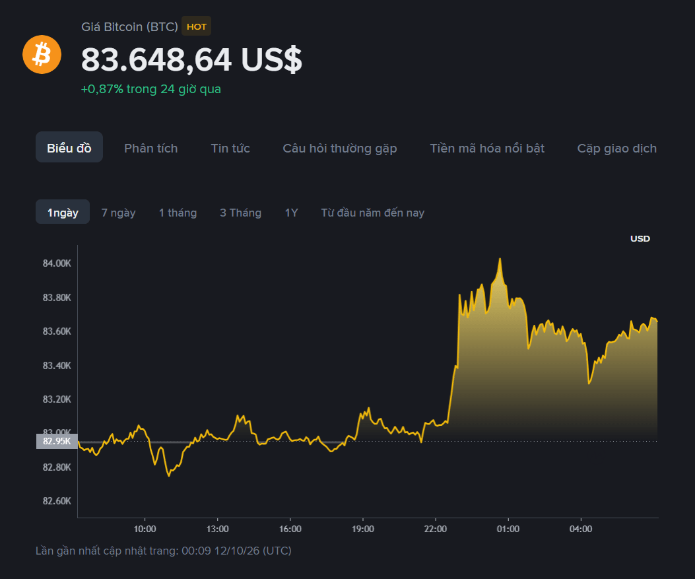Click the HOT badge beside Bitcoin title
Viewport: 695px width, 579px height.
[196, 26]
